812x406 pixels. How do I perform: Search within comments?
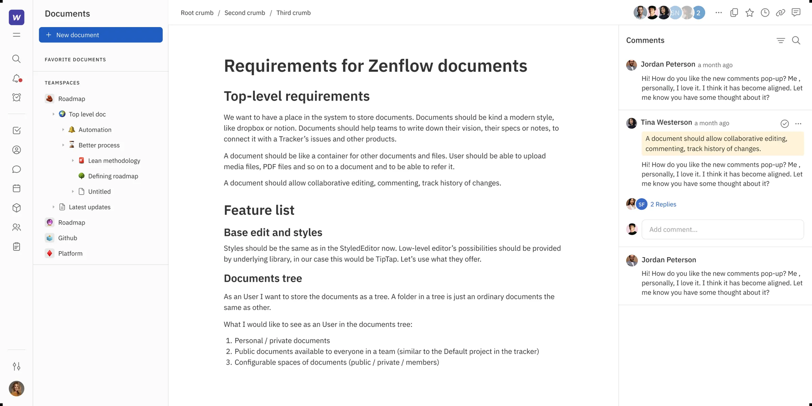click(x=796, y=40)
